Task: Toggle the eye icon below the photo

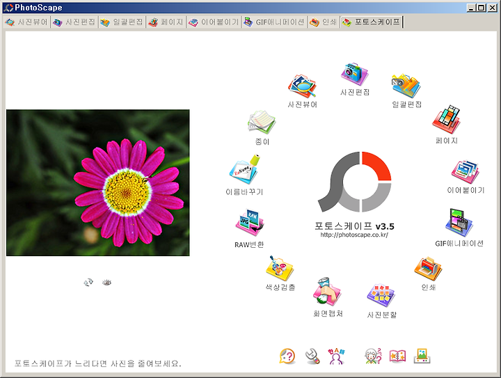Action: pos(106,283)
